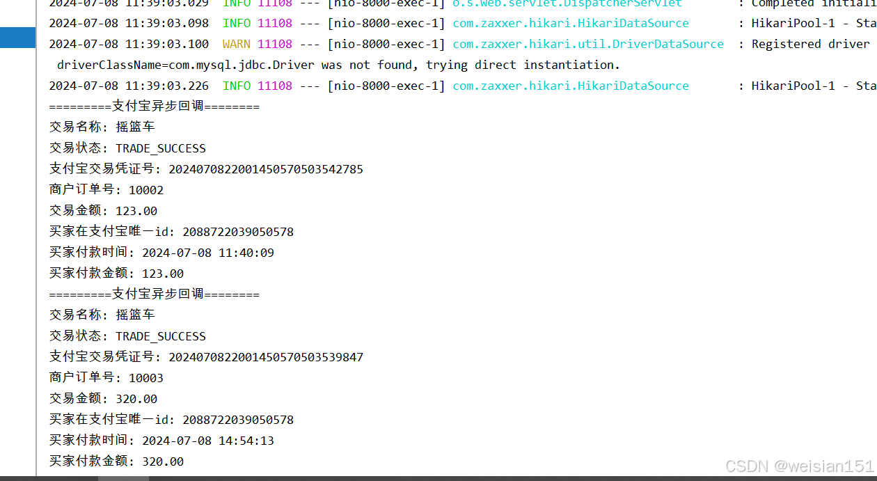Click the timestamp 2024-07-08 11:39:03.226
Image resolution: width=877 pixels, height=481 pixels.
pos(129,86)
